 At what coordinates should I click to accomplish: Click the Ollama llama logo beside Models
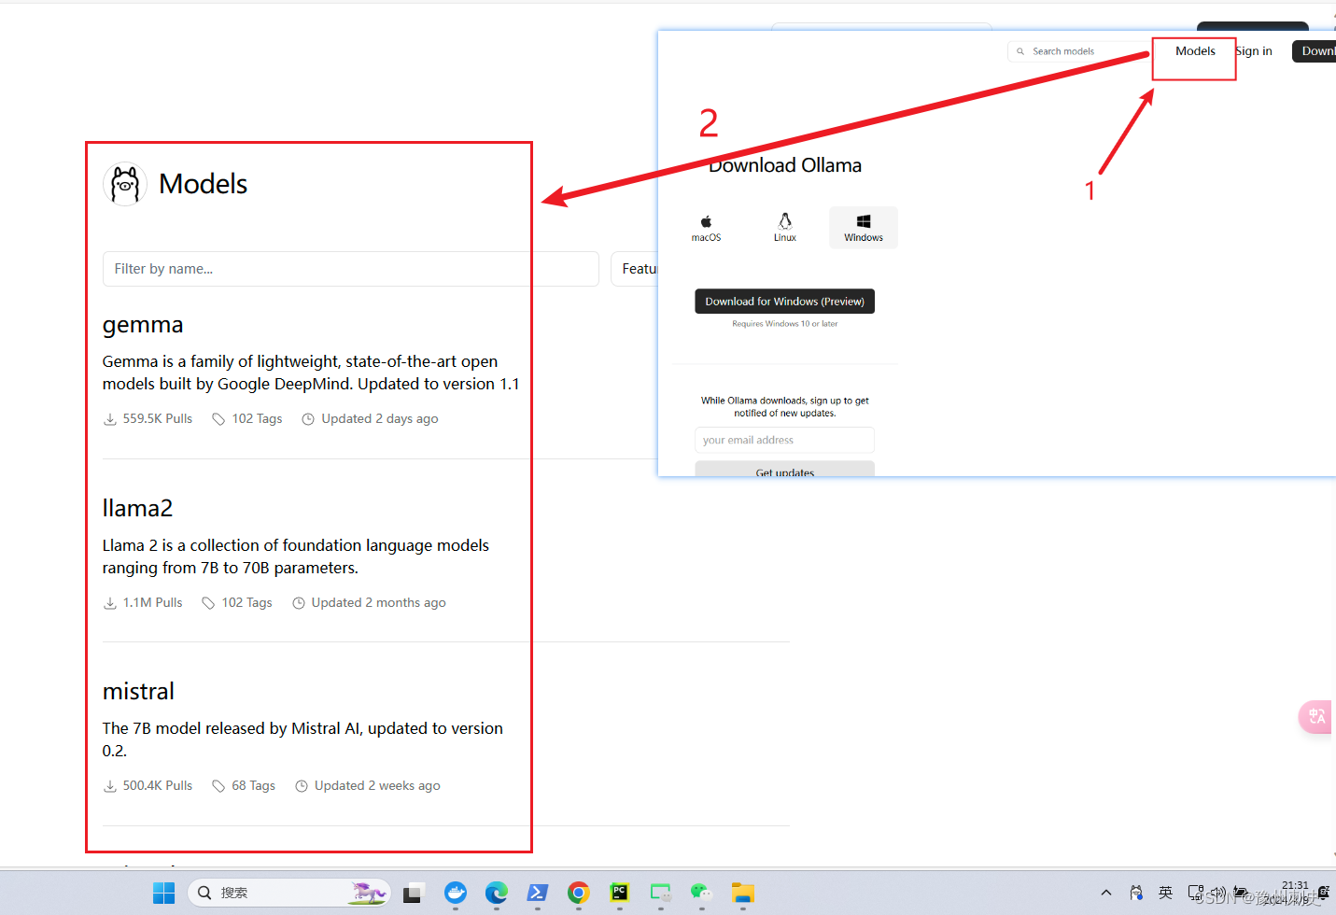point(125,184)
